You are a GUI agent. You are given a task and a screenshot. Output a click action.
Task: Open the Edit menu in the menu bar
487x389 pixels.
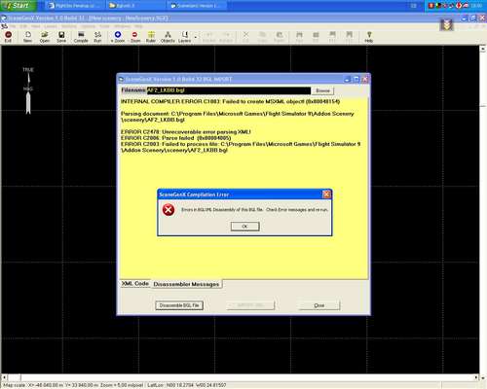23,26
